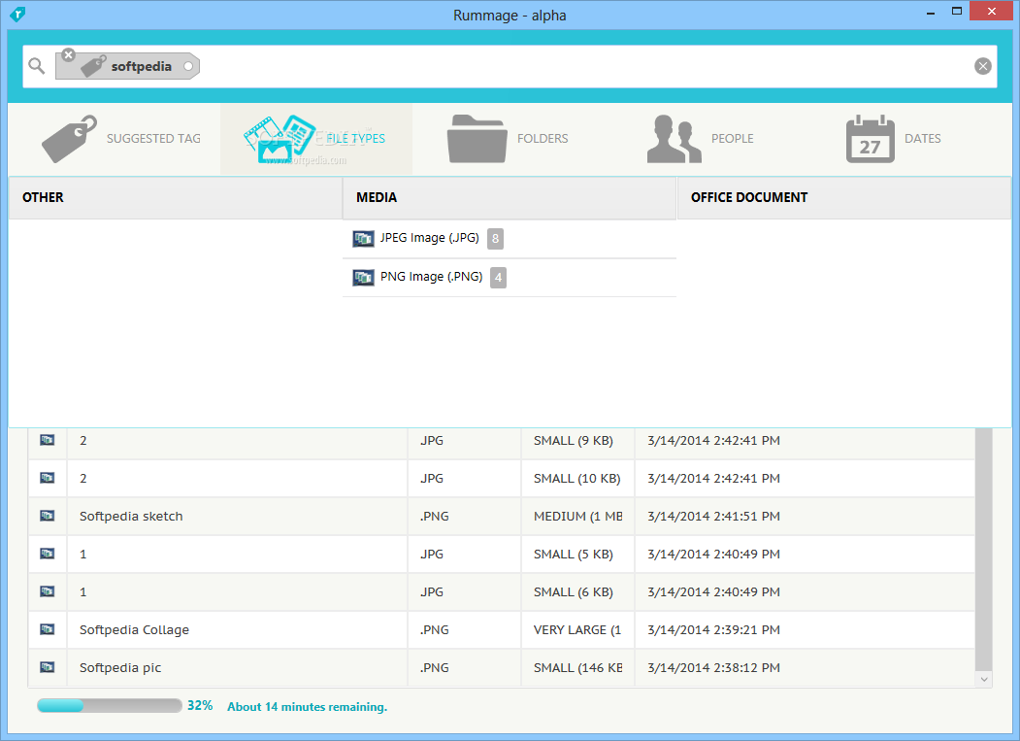Viewport: 1020px width, 741px height.
Task: Click the JPEG Image file type icon
Action: click(363, 239)
